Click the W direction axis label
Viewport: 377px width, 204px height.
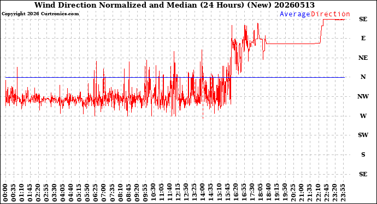(363, 116)
